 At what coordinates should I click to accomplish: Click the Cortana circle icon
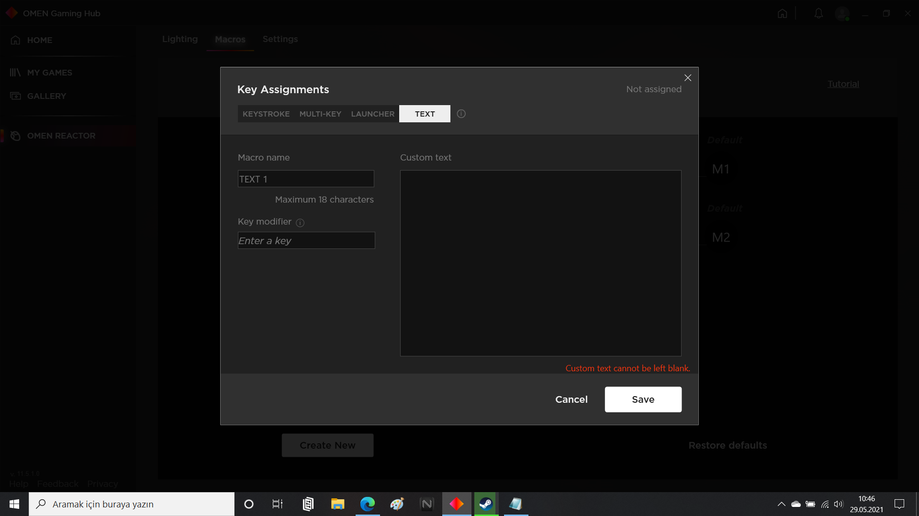coord(249,504)
